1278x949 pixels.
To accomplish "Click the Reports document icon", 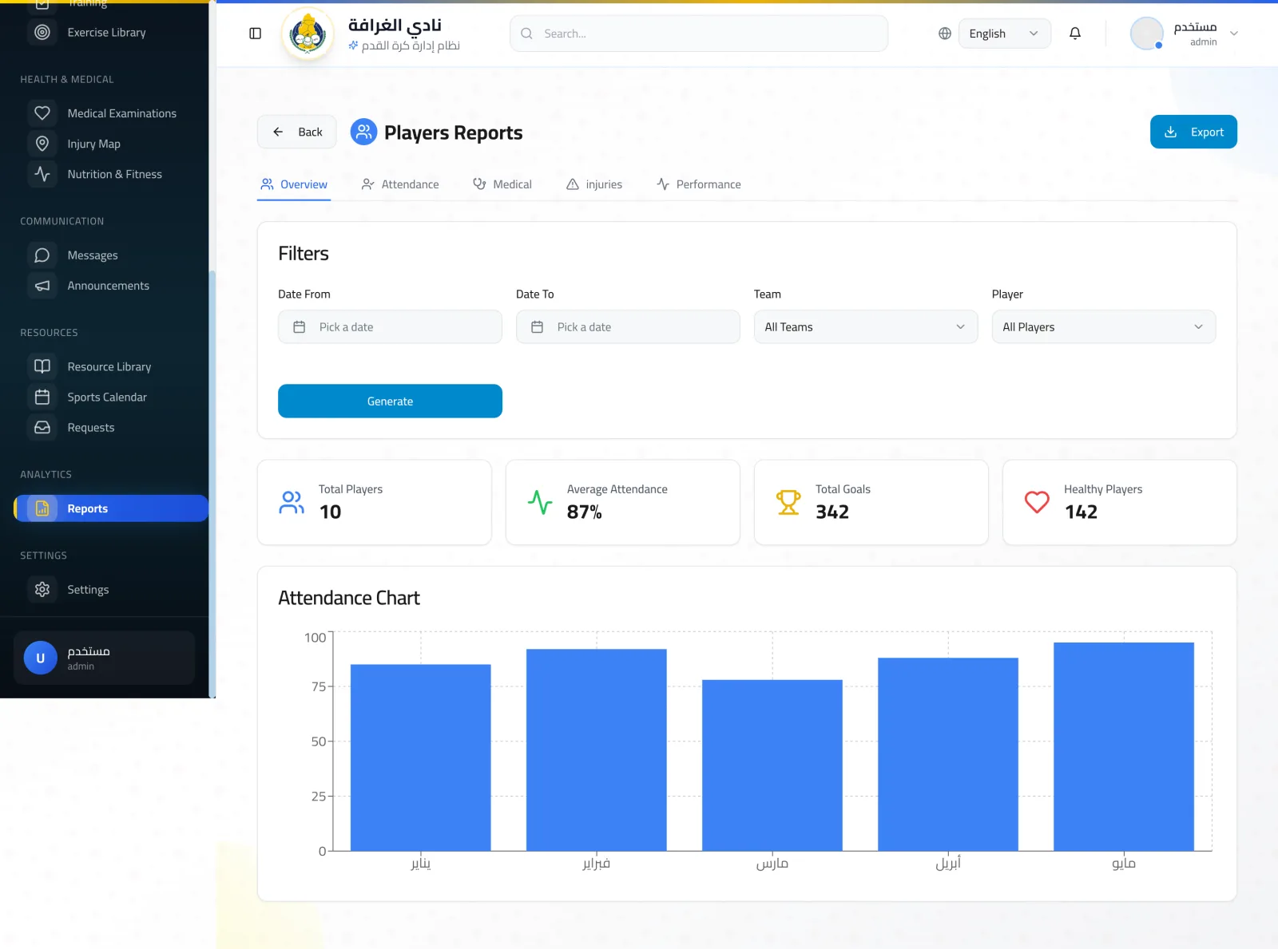I will pos(42,508).
